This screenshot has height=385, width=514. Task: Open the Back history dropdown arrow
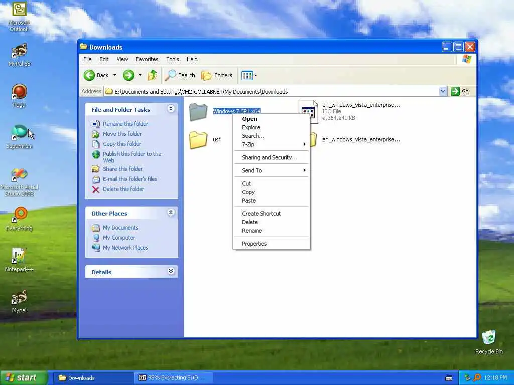114,75
